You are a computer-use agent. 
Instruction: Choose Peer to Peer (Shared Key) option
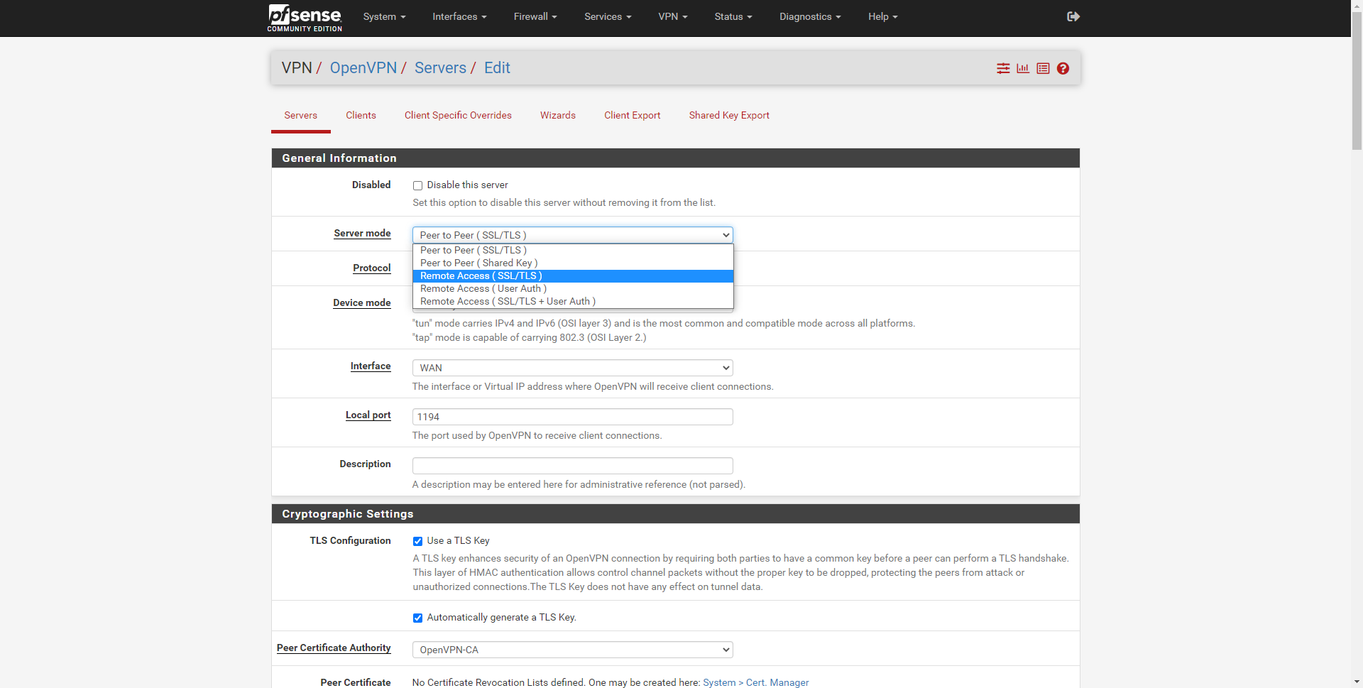[x=572, y=263]
